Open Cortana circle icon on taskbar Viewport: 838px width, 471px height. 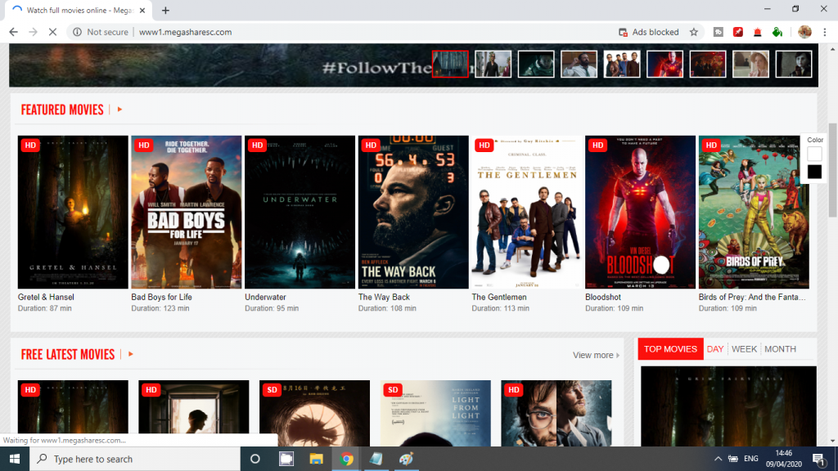[255, 459]
